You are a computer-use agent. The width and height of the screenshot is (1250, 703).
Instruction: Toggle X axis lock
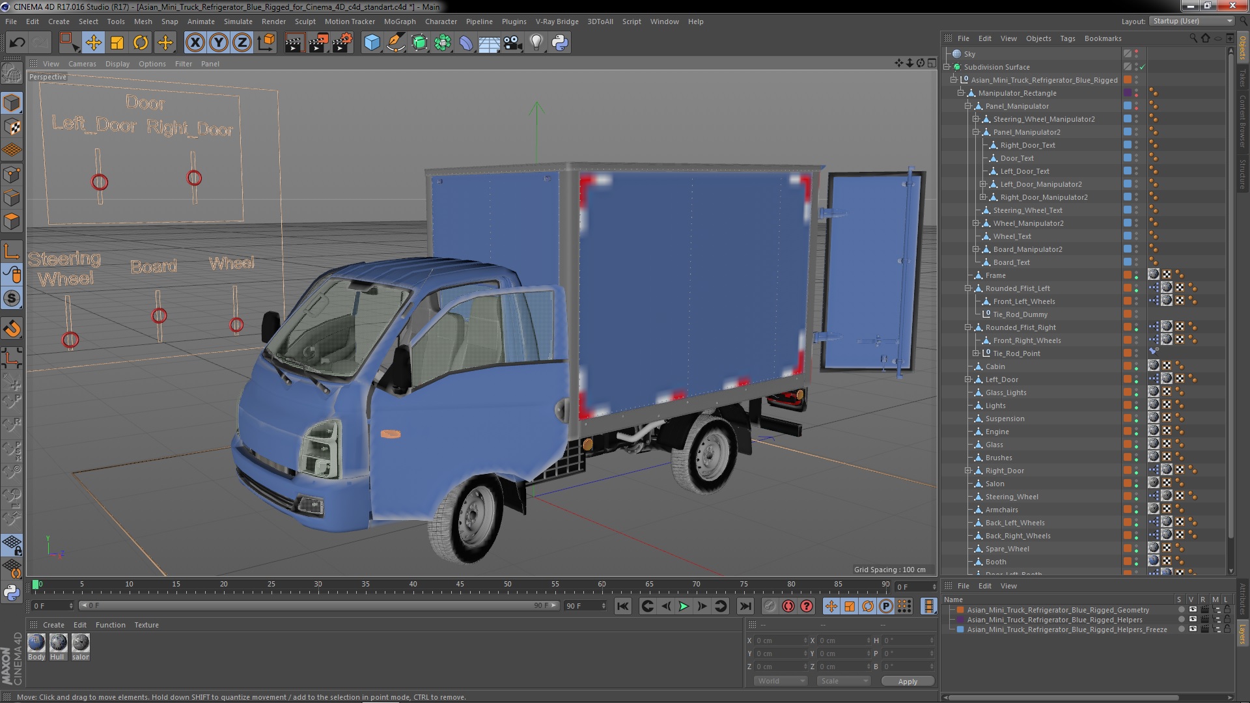click(x=195, y=43)
